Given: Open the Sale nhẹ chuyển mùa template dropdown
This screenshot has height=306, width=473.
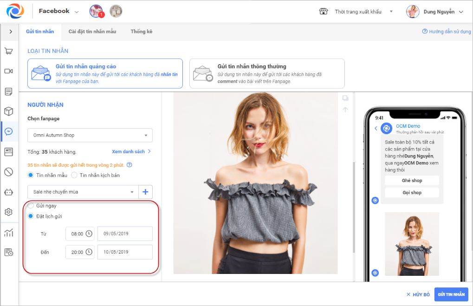Looking at the screenshot, I should click(x=83, y=192).
